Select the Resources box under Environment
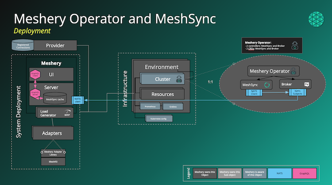This screenshot has width=332, height=185. 162,94
